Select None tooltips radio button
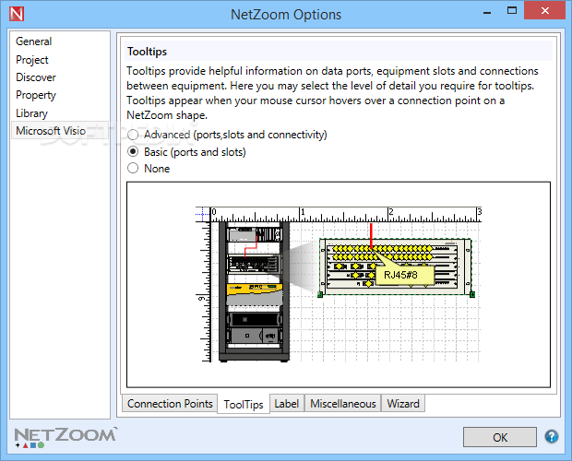The image size is (572, 461). tap(133, 169)
